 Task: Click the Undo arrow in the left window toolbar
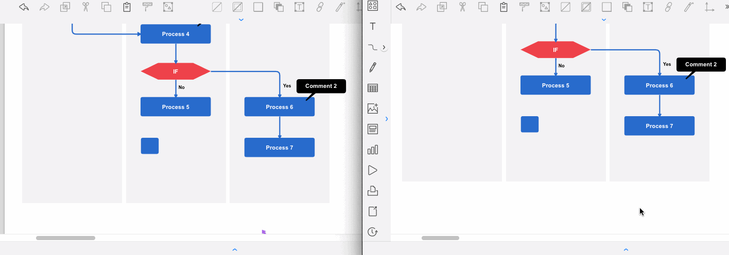pos(24,7)
